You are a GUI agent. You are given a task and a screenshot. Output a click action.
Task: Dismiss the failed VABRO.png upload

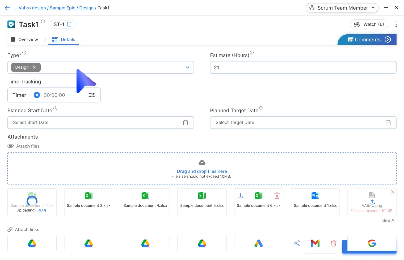tap(393, 192)
